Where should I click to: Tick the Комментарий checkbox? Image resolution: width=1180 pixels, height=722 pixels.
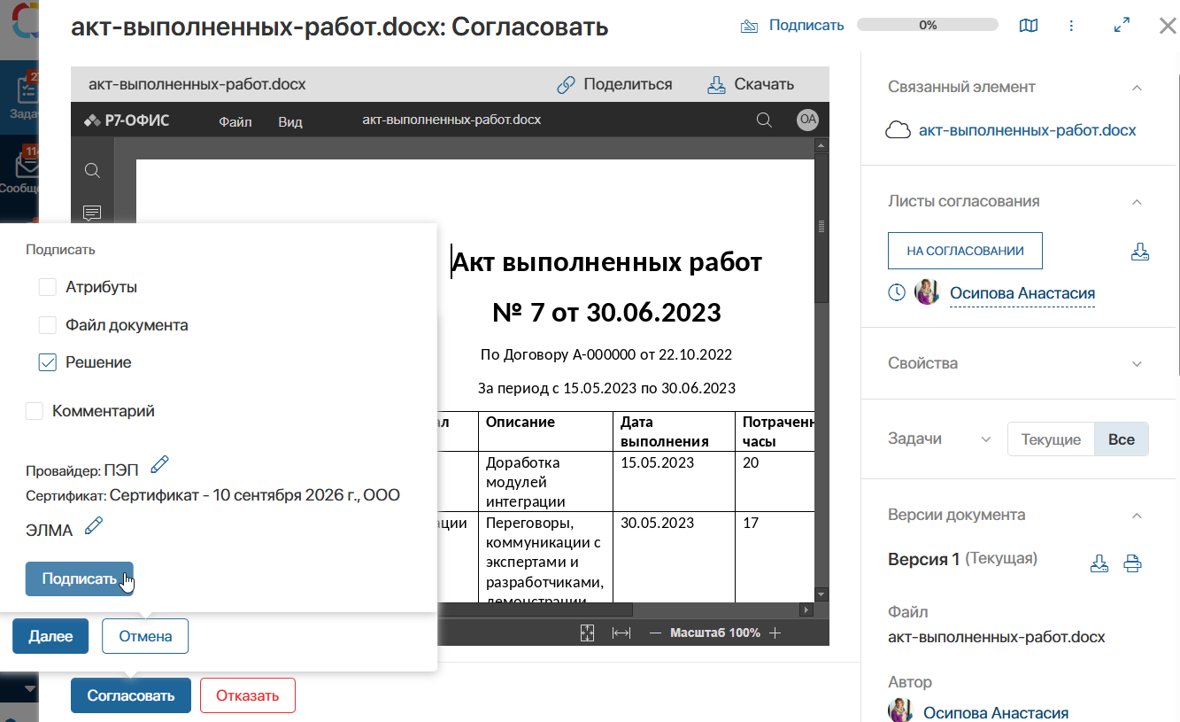(35, 411)
